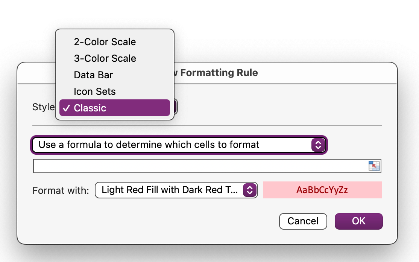Cancel the new formatting rule
Viewport: 419px width, 262px height.
tap(303, 221)
